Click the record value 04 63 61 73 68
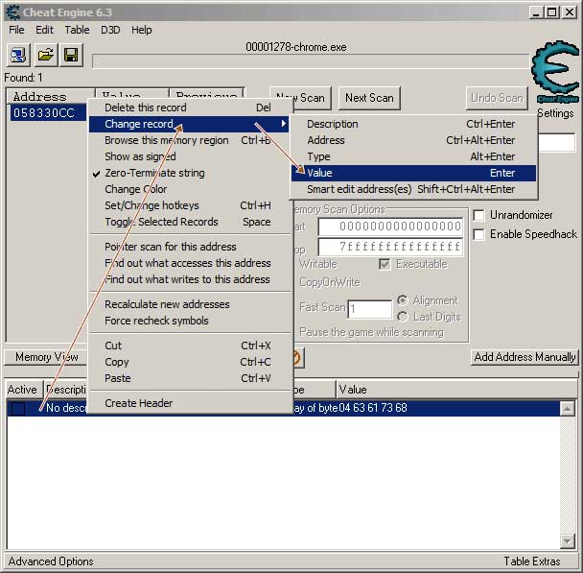 [x=373, y=408]
